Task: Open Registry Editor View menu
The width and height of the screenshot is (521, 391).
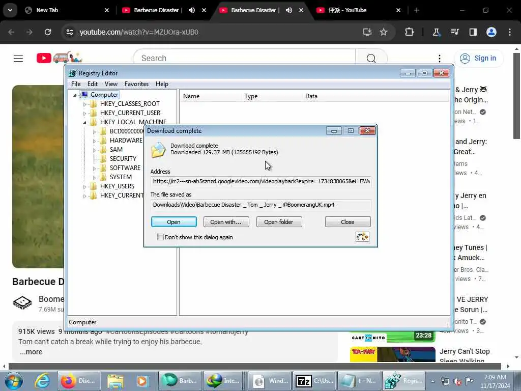Action: pyautogui.click(x=111, y=84)
